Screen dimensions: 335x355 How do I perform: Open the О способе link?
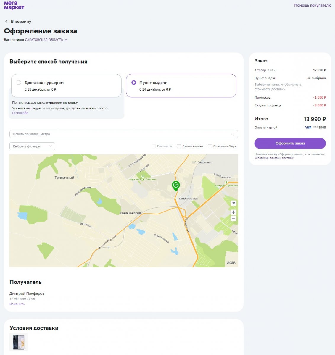click(20, 113)
